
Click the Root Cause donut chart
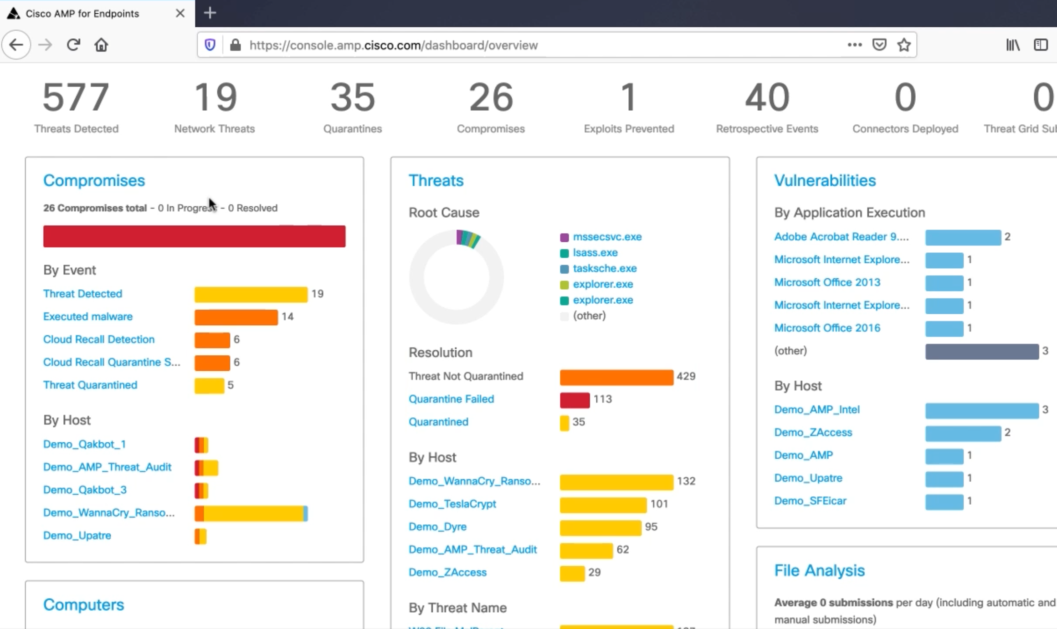coord(457,277)
